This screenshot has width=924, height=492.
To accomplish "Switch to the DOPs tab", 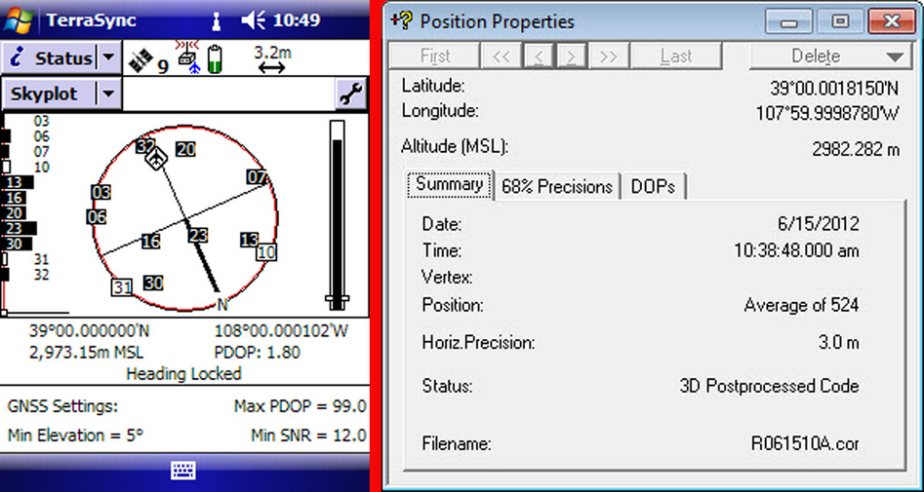I will click(x=653, y=187).
